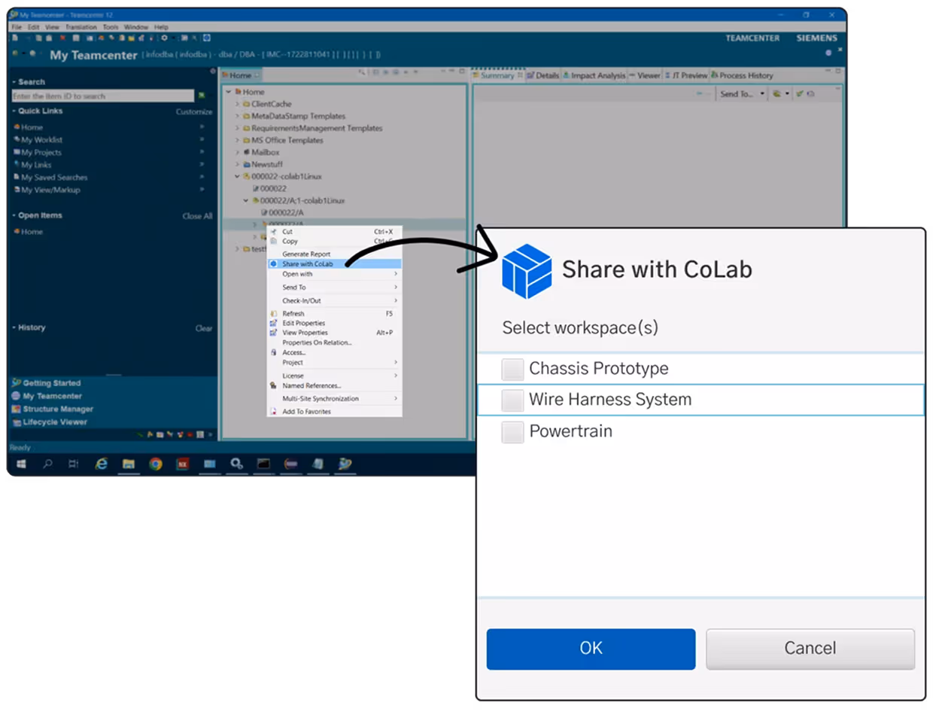Open the File menu
The width and height of the screenshot is (933, 721).
click(17, 27)
